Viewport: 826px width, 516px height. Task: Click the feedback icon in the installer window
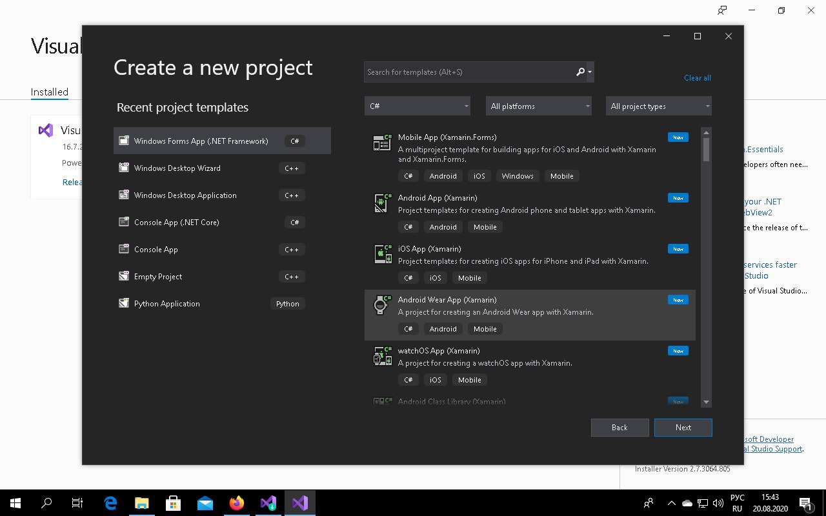coord(722,10)
